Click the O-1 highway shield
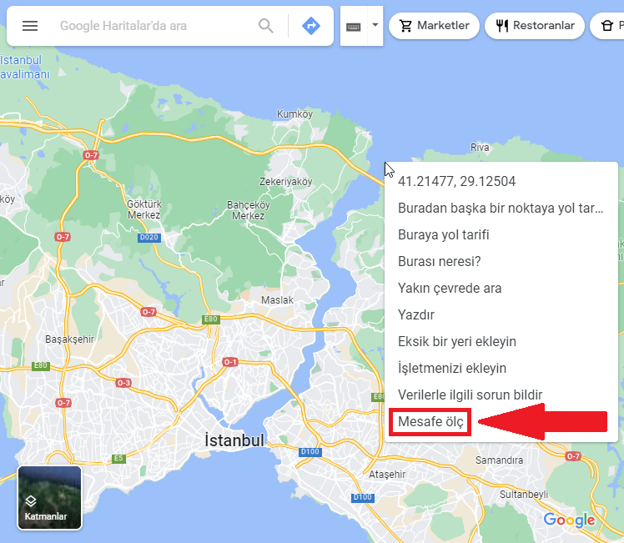624x543 pixels. pos(230,362)
